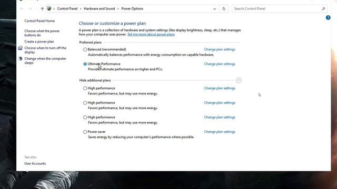Expand the chevron after Control Panel breadcrumb

[81, 9]
